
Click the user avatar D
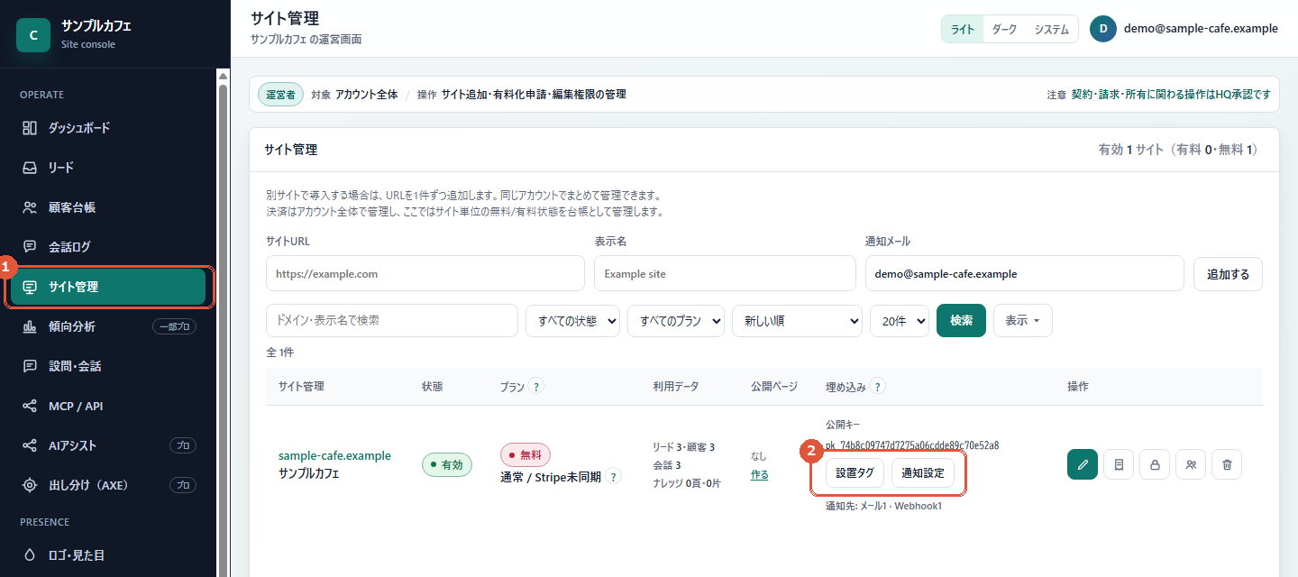click(x=1103, y=29)
